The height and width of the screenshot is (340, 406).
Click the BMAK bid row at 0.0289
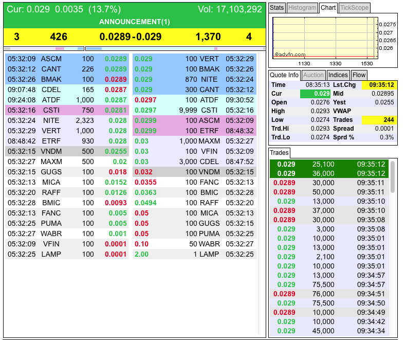[67, 79]
